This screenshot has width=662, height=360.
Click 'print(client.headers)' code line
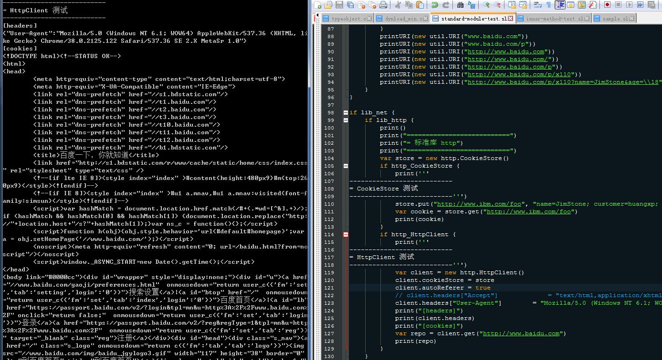[435, 318]
